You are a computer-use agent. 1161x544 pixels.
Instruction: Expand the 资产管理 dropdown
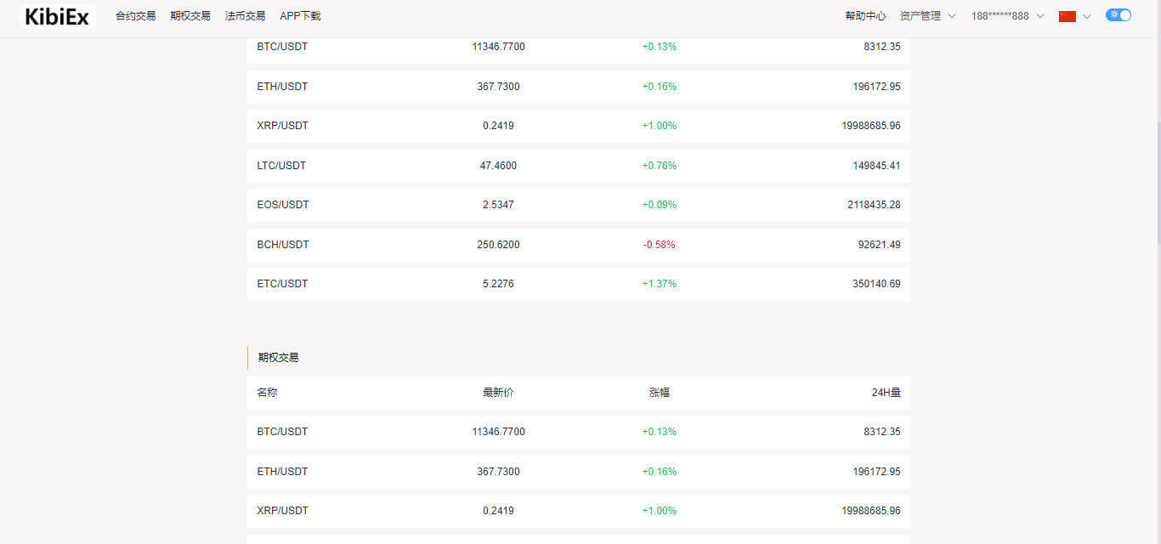927,16
